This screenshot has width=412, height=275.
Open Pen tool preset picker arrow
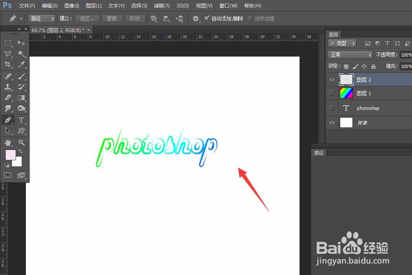pos(21,18)
